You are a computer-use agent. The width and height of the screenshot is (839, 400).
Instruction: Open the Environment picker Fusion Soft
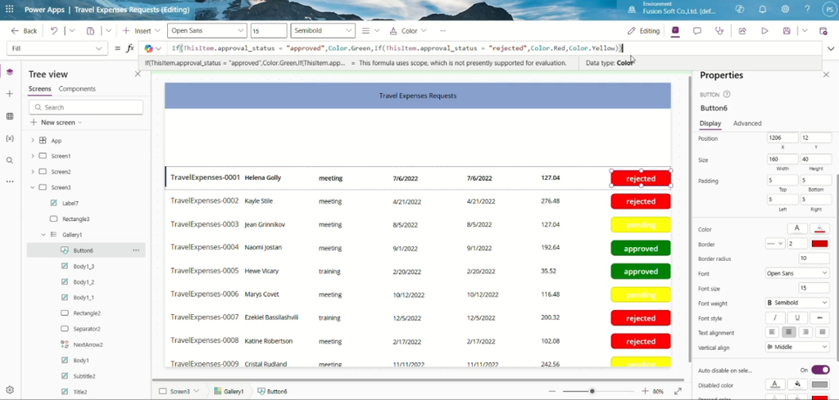[x=672, y=7]
